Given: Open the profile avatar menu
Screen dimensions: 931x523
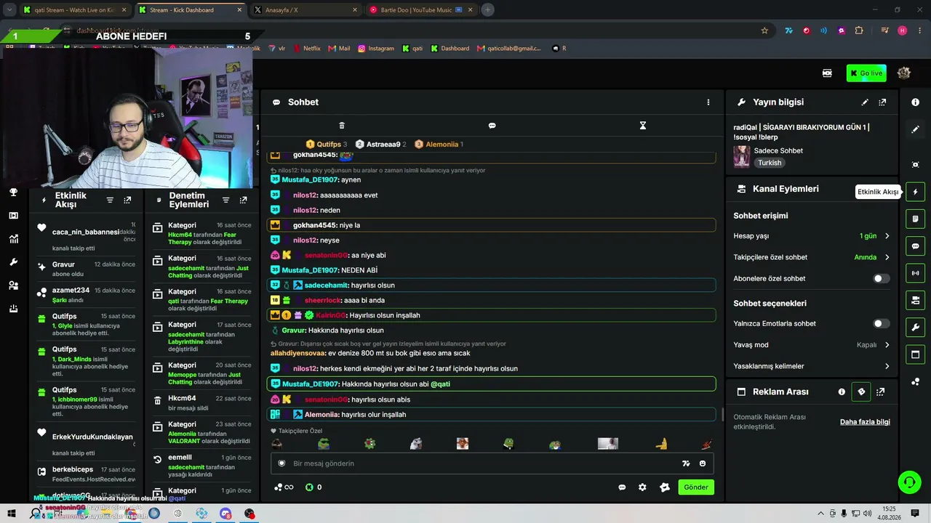Looking at the screenshot, I should pos(904,73).
